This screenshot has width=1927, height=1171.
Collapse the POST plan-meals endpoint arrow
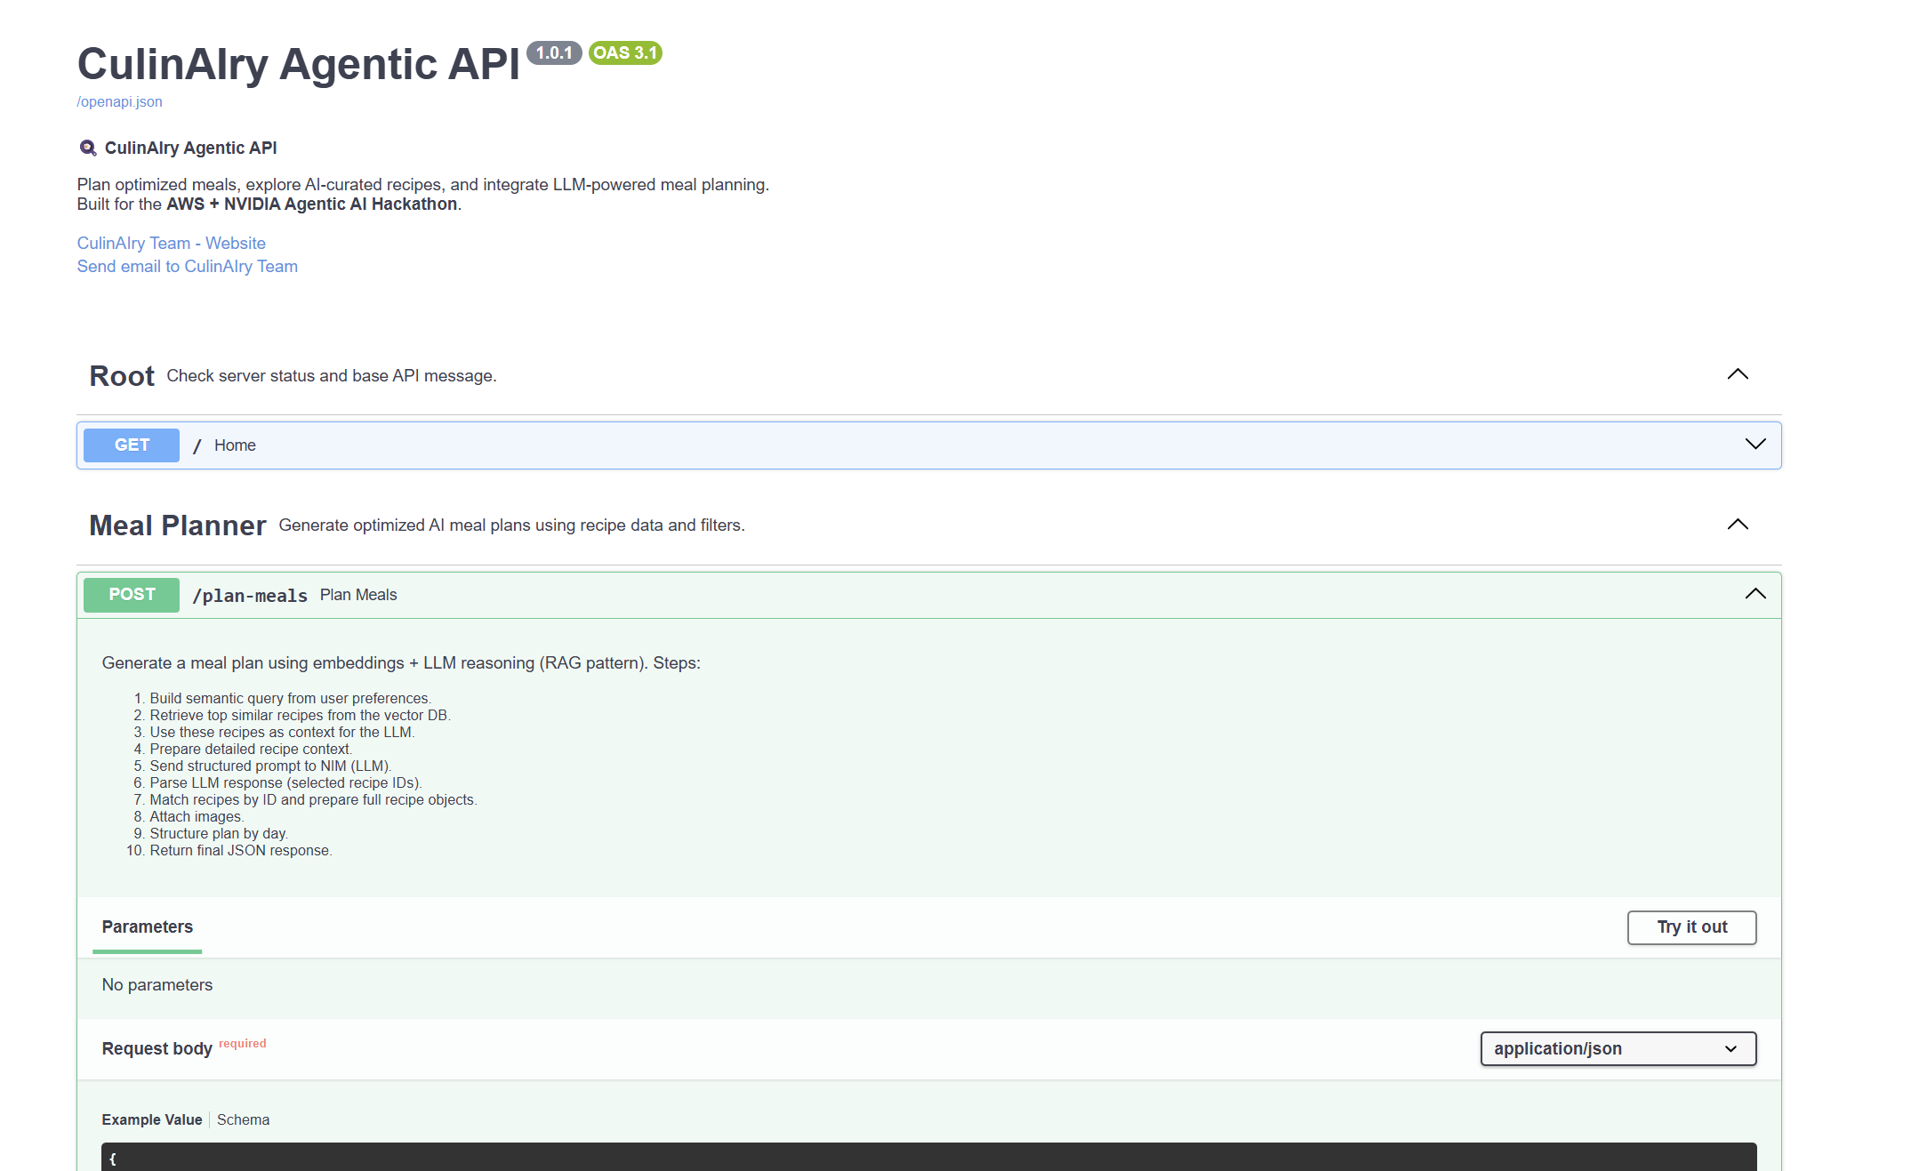pos(1754,594)
